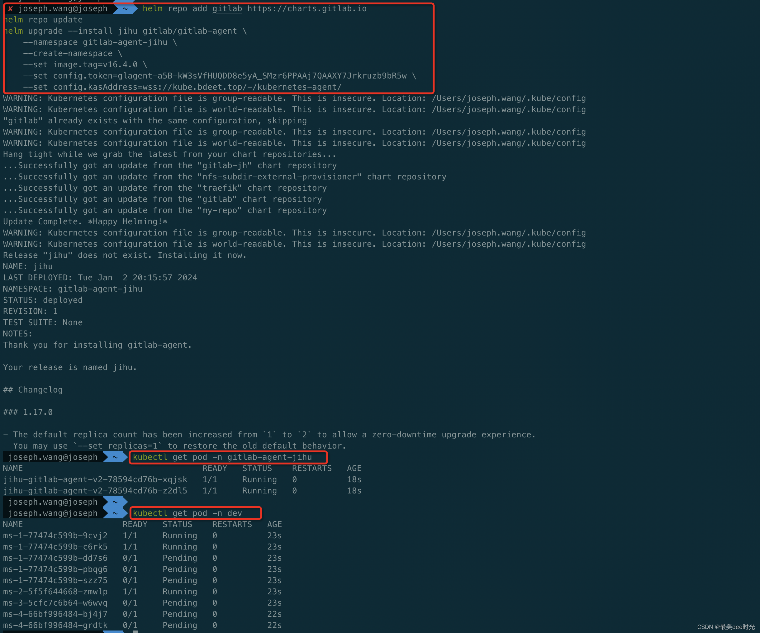Click the "traefik" chart repository line
This screenshot has height=633, width=760.
[165, 188]
